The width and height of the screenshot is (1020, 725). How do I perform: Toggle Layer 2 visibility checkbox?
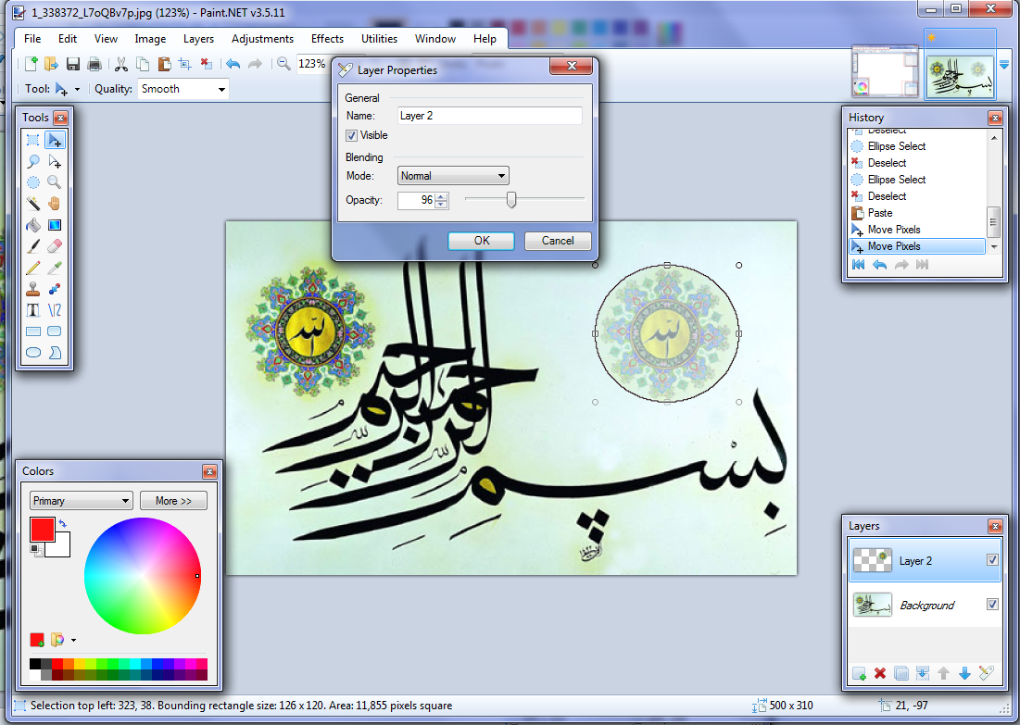point(993,560)
